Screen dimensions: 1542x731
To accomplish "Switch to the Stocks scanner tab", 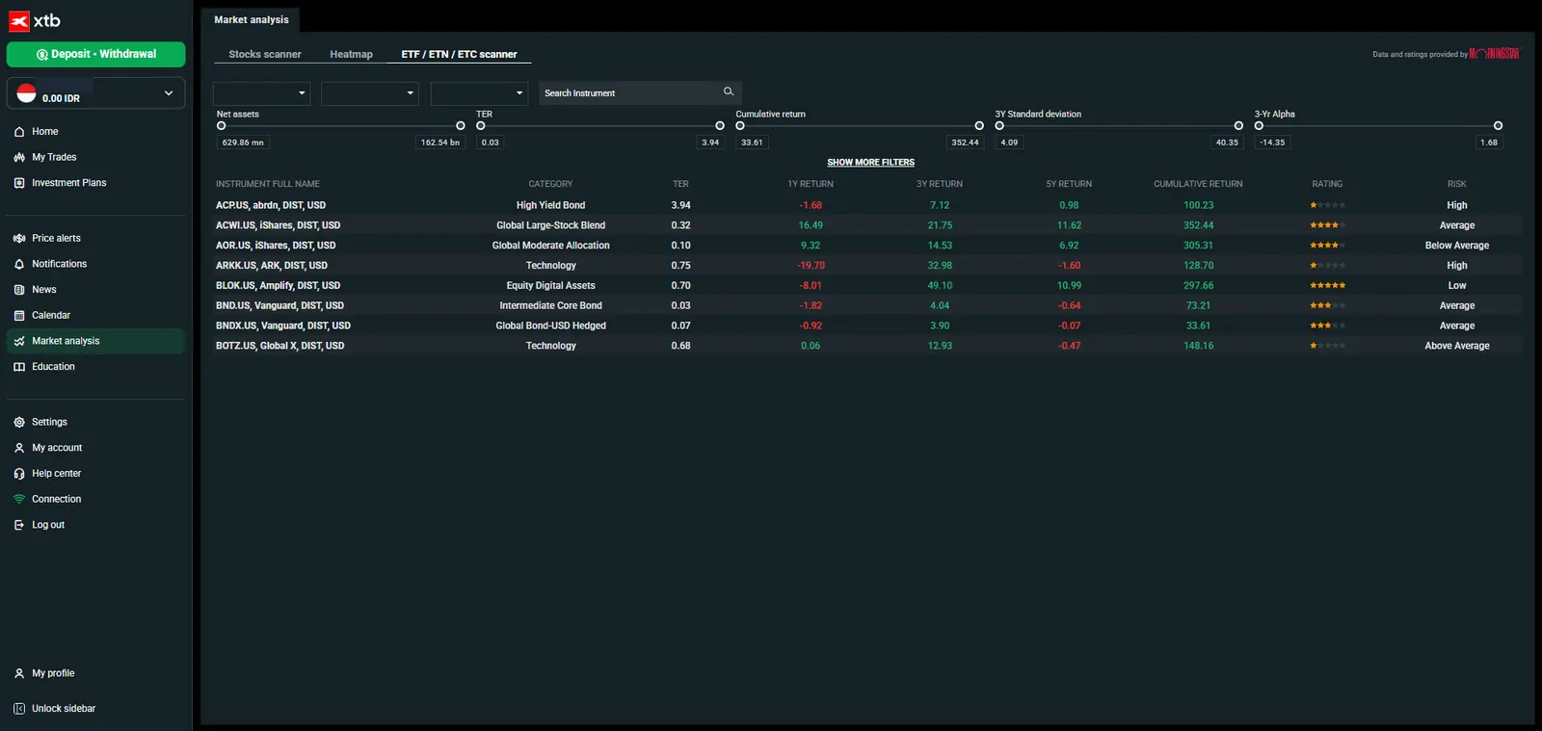I will coord(265,55).
